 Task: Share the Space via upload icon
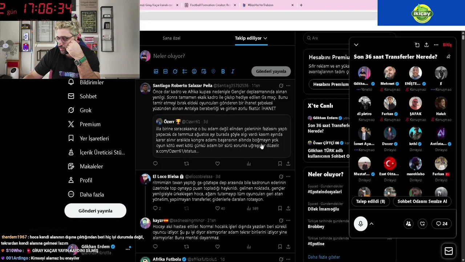(426, 45)
